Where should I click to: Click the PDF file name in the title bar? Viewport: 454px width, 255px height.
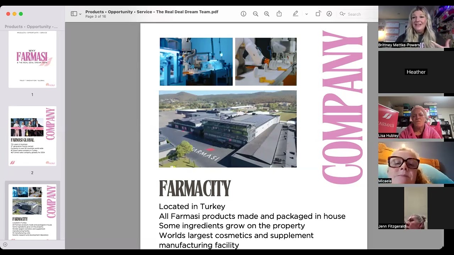[152, 12]
